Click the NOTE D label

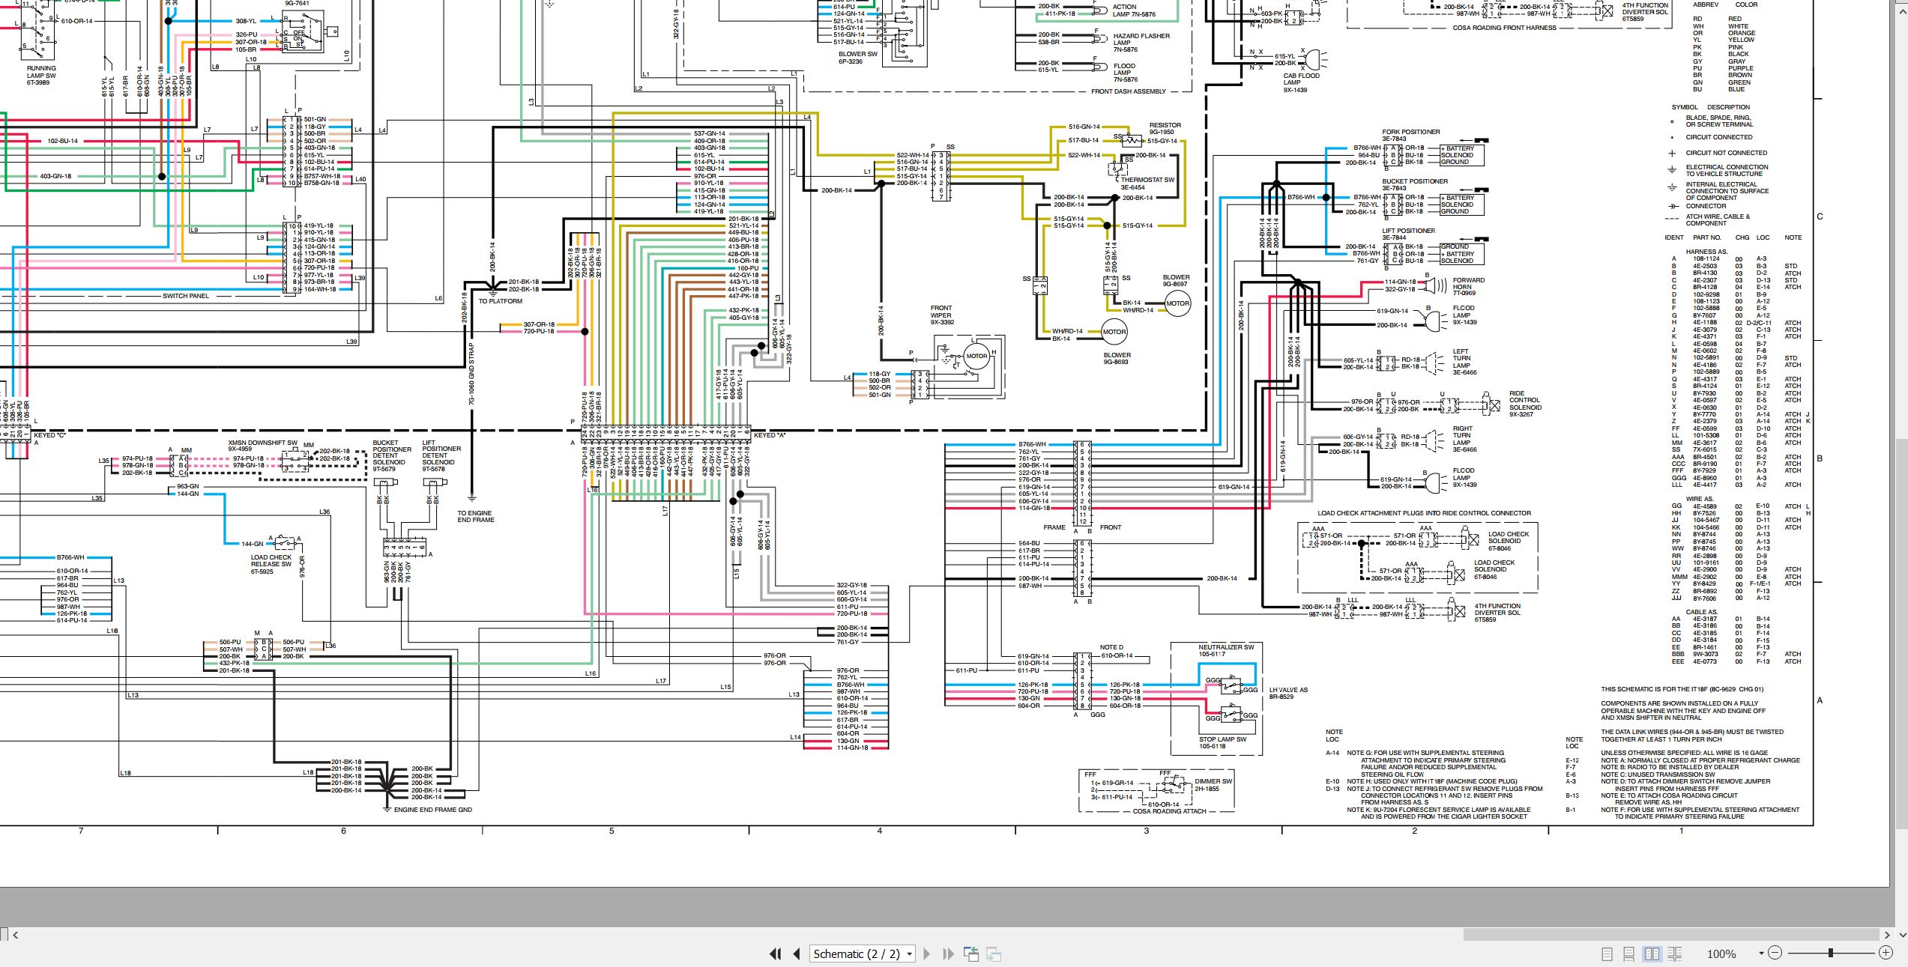point(1111,647)
